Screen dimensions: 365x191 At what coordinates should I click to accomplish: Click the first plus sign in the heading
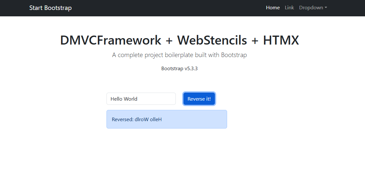tap(169, 41)
